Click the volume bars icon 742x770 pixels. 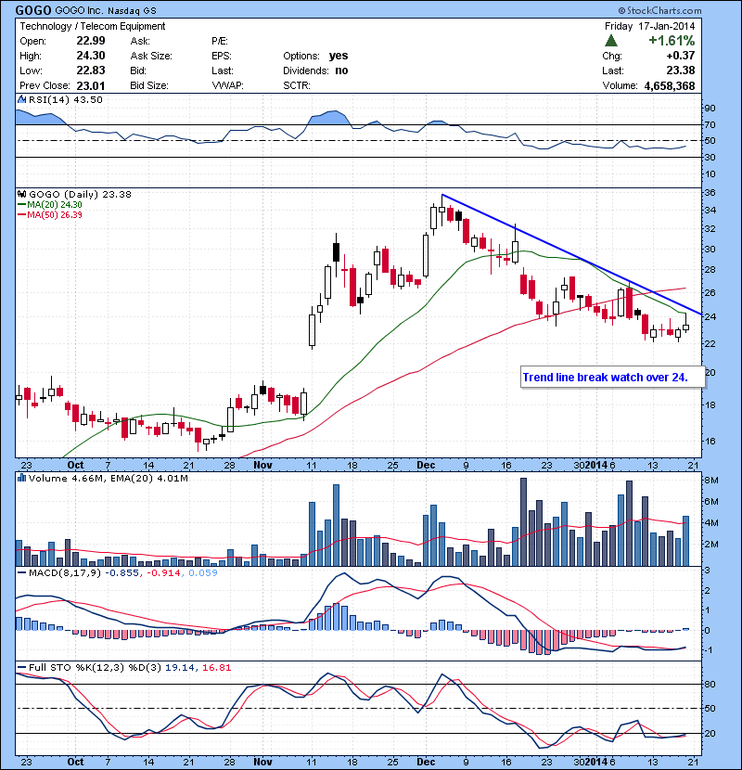coord(21,478)
